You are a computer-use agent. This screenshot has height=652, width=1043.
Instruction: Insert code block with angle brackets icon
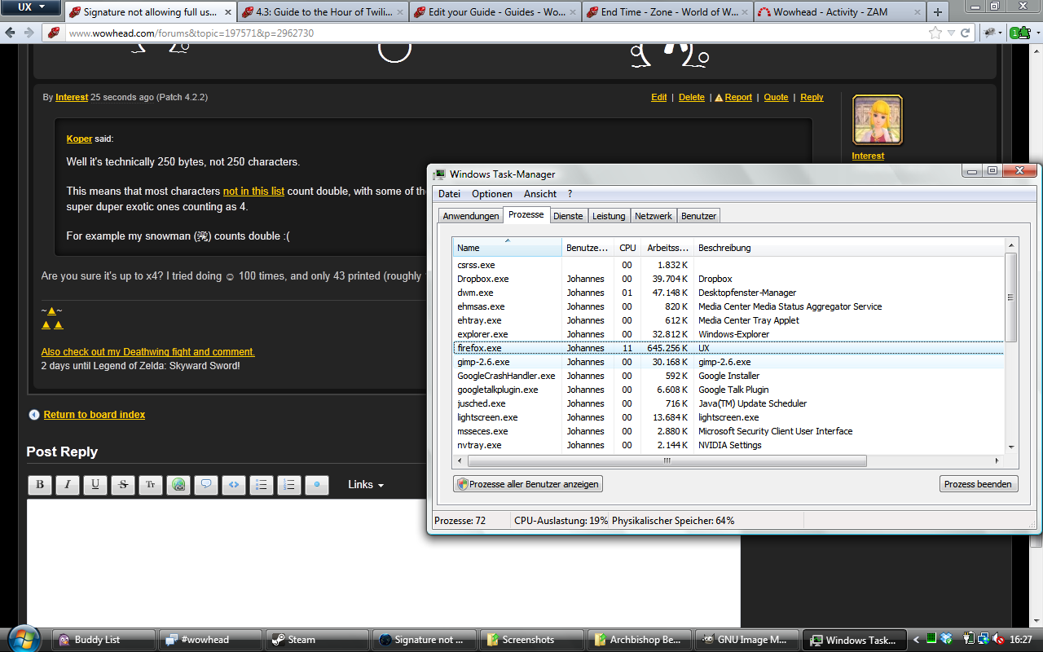pyautogui.click(x=234, y=485)
